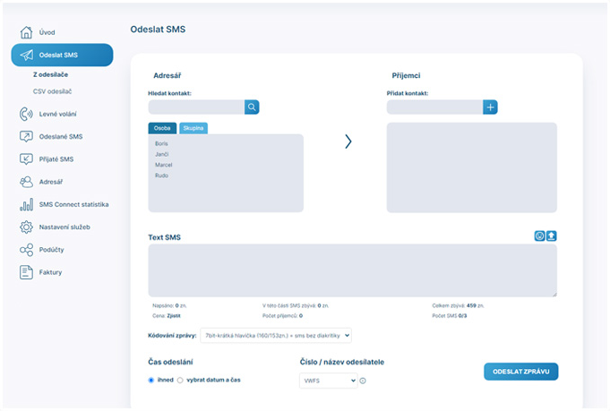Go to SMS Connect statistika
Image resolution: width=610 pixels, height=411 pixels.
coord(73,204)
